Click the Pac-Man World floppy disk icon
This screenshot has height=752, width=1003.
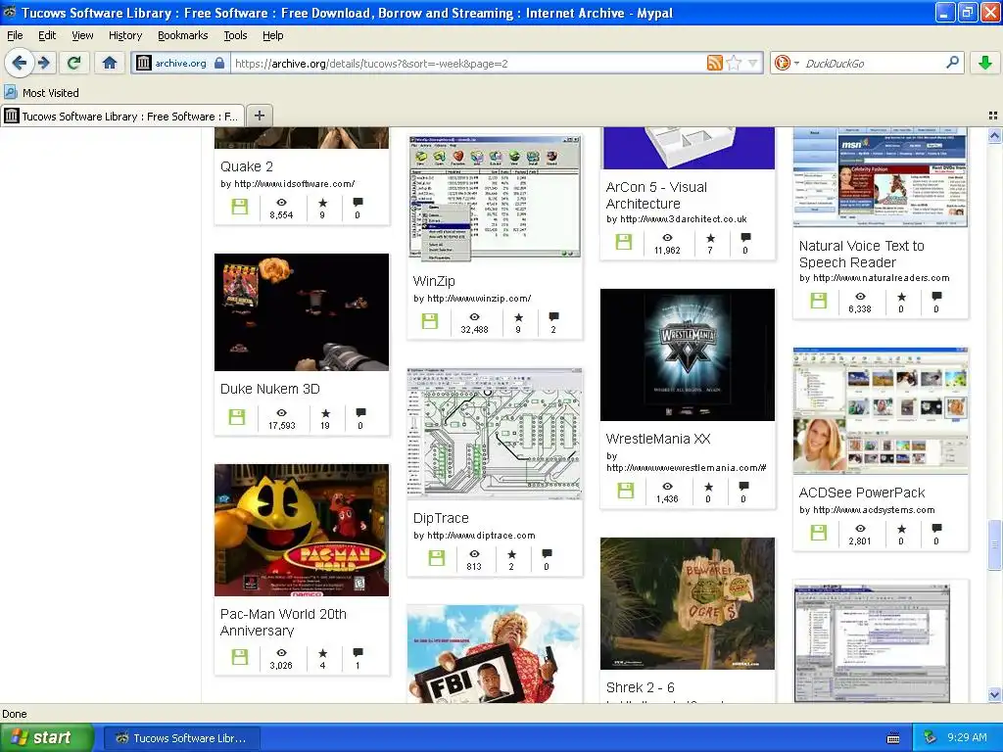click(239, 657)
